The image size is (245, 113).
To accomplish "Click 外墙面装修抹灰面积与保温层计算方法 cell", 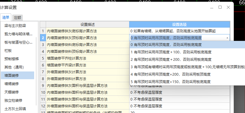I will (88, 99).
